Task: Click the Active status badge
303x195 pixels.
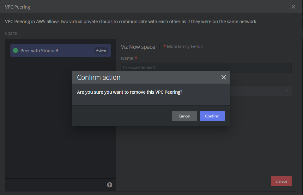Action: (x=101, y=50)
